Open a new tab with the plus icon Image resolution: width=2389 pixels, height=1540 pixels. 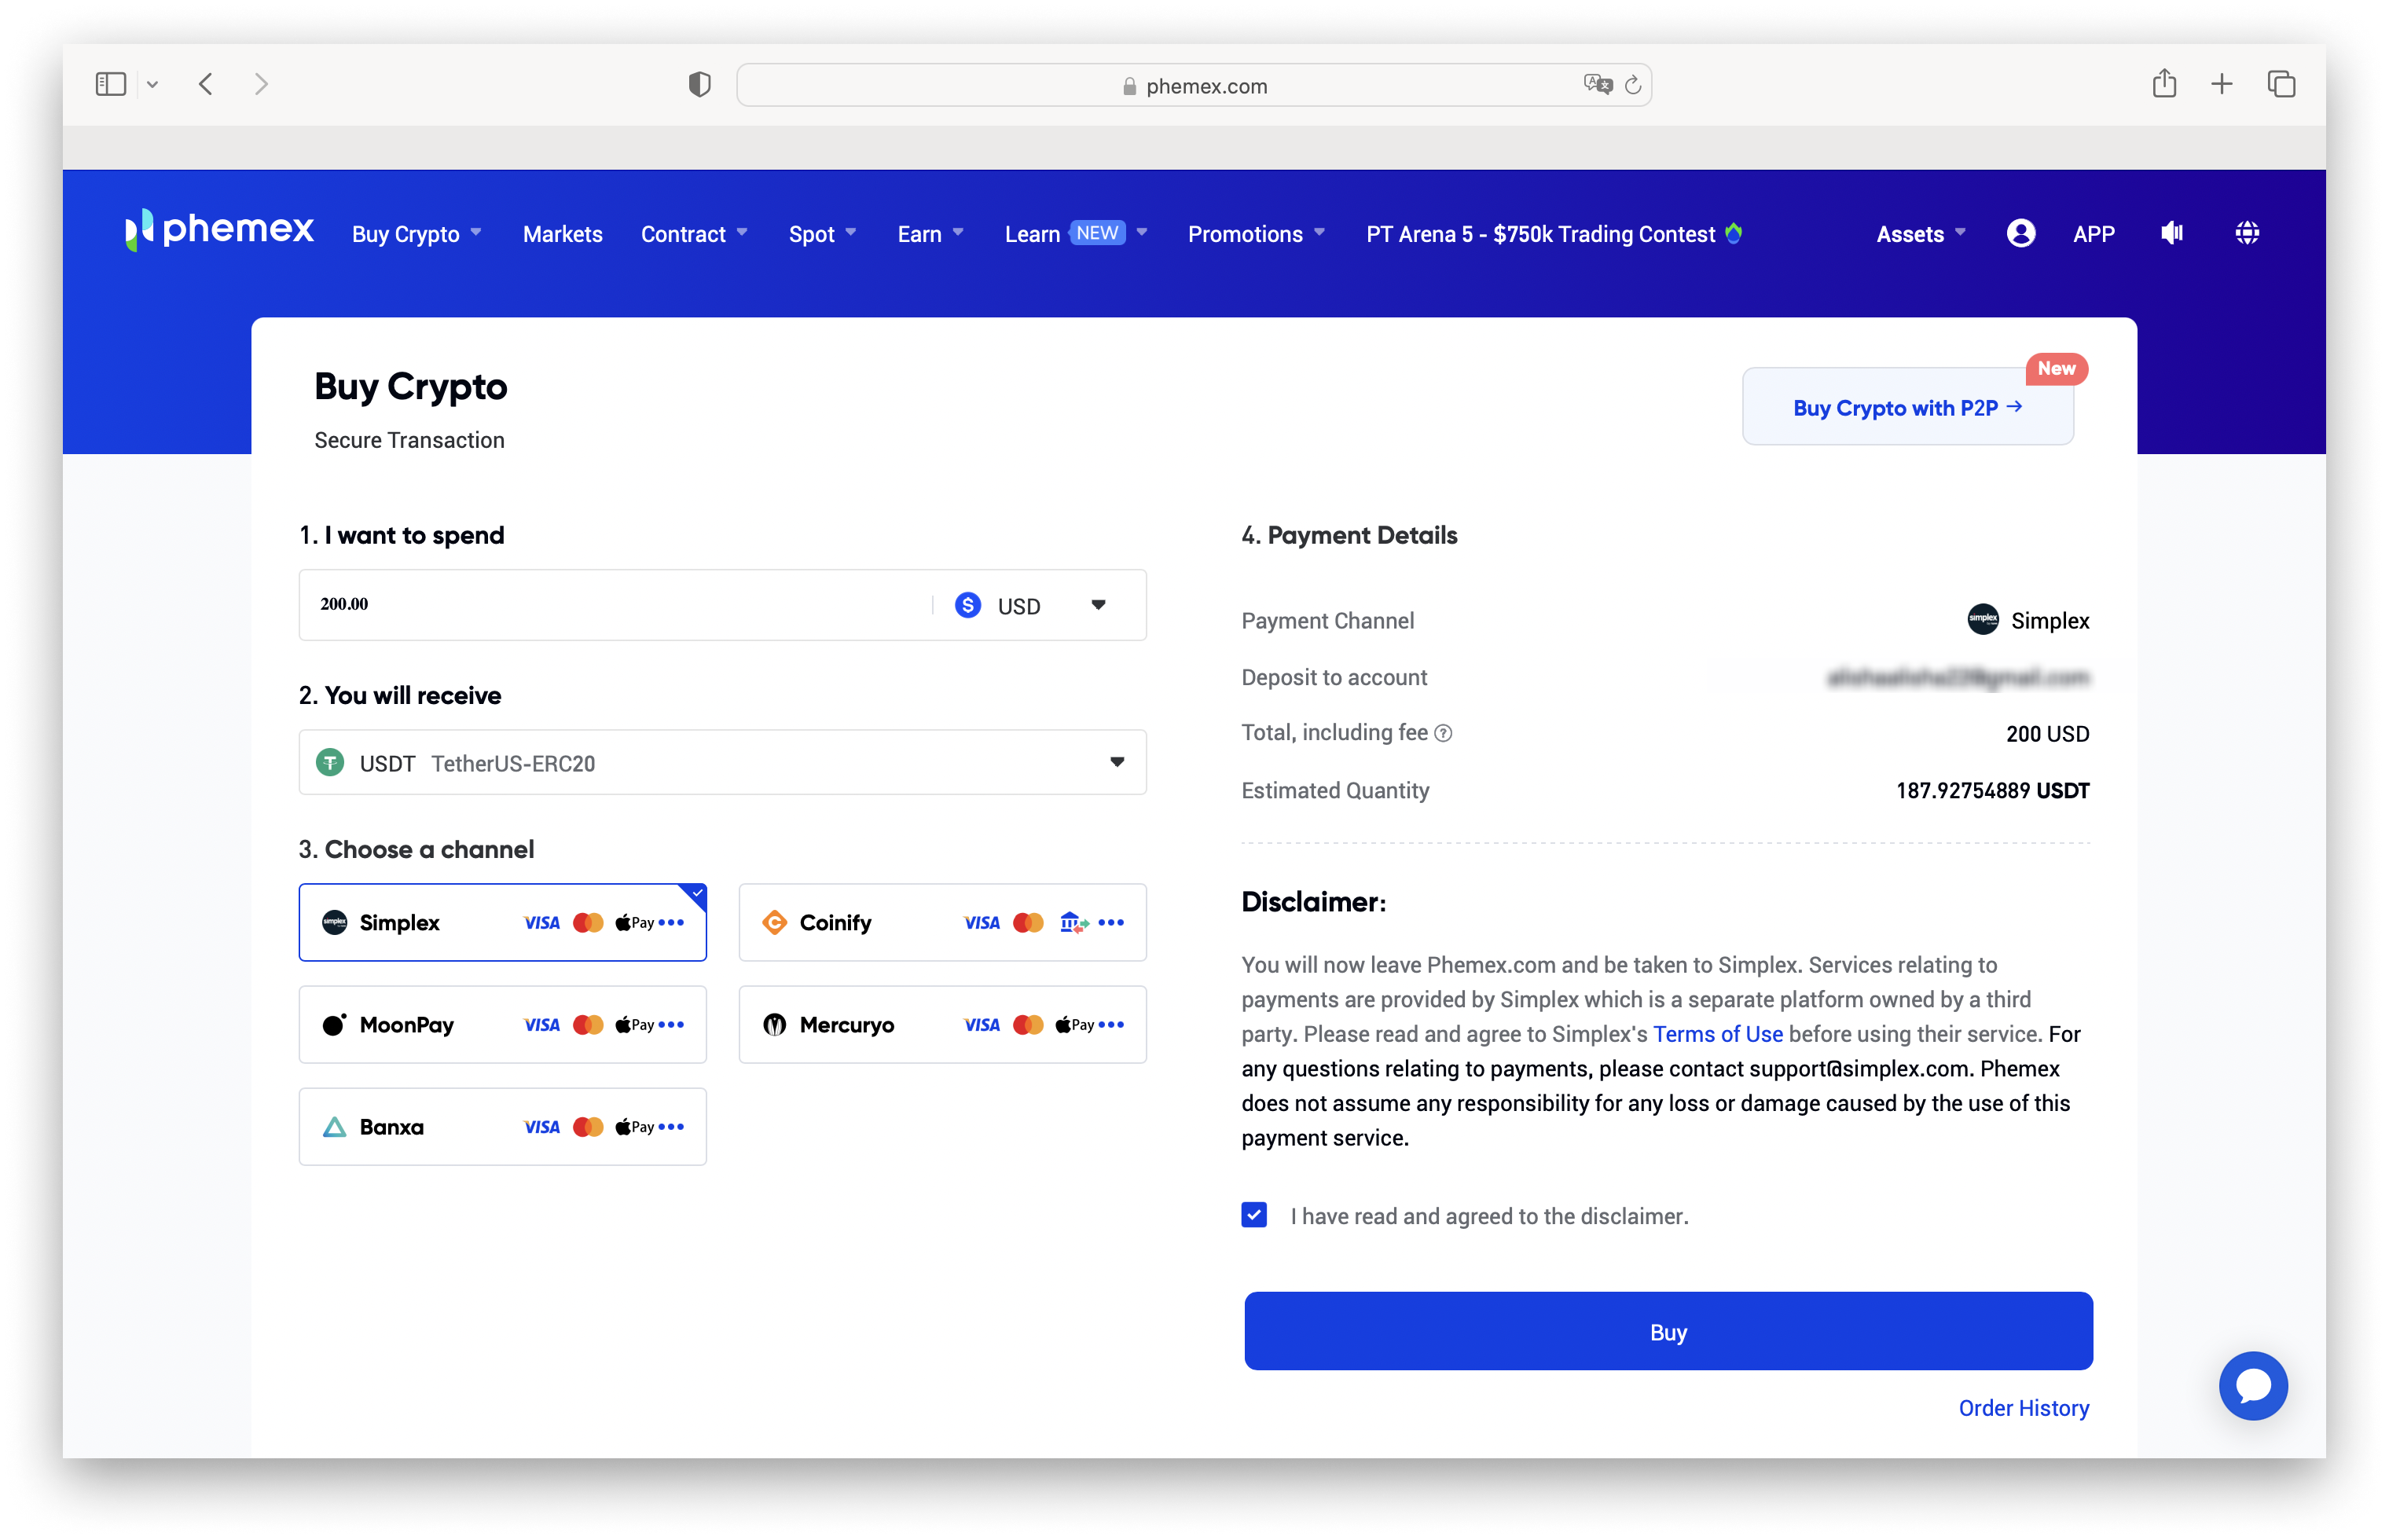[2221, 84]
